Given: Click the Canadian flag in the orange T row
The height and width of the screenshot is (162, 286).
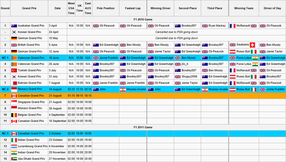Looking at the screenshot, I should click(x=14, y=96).
